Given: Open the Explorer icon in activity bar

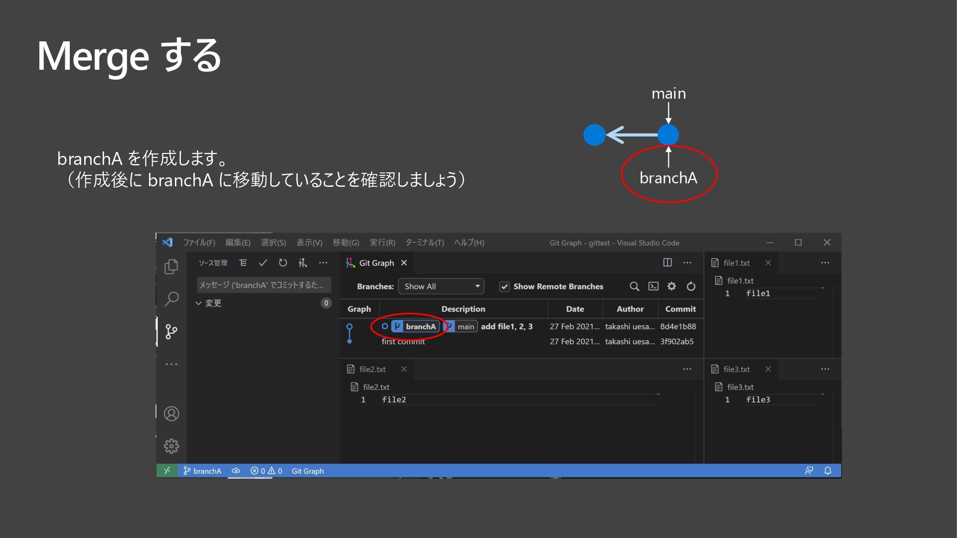Looking at the screenshot, I should pos(171,267).
